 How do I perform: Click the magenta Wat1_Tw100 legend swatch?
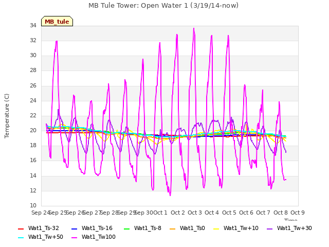pos(74,238)
